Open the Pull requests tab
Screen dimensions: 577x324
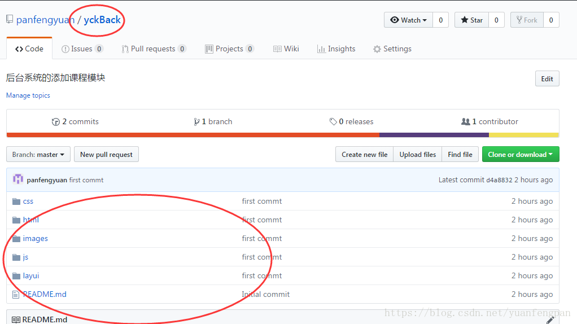pyautogui.click(x=154, y=49)
